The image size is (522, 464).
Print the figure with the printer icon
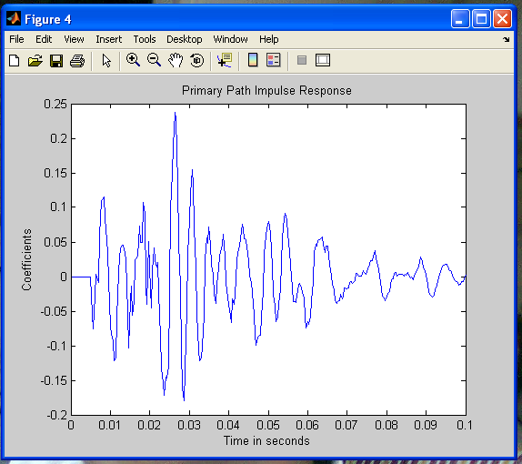77,61
